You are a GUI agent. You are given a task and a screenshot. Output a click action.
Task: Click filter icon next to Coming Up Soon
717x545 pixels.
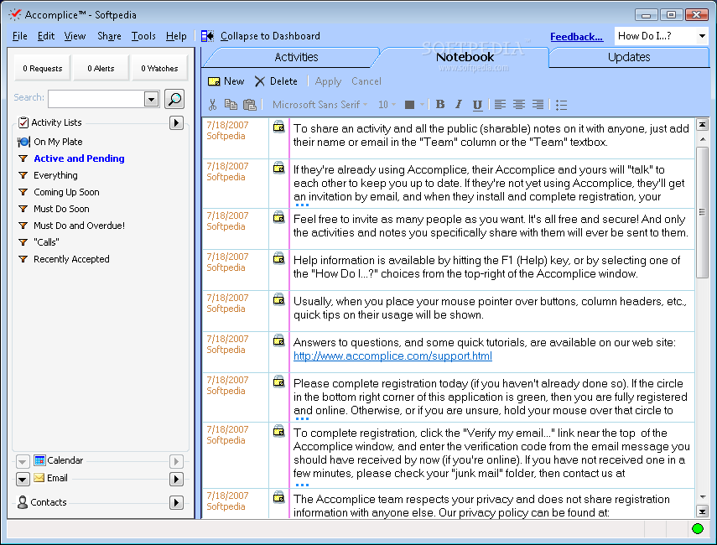tap(23, 192)
